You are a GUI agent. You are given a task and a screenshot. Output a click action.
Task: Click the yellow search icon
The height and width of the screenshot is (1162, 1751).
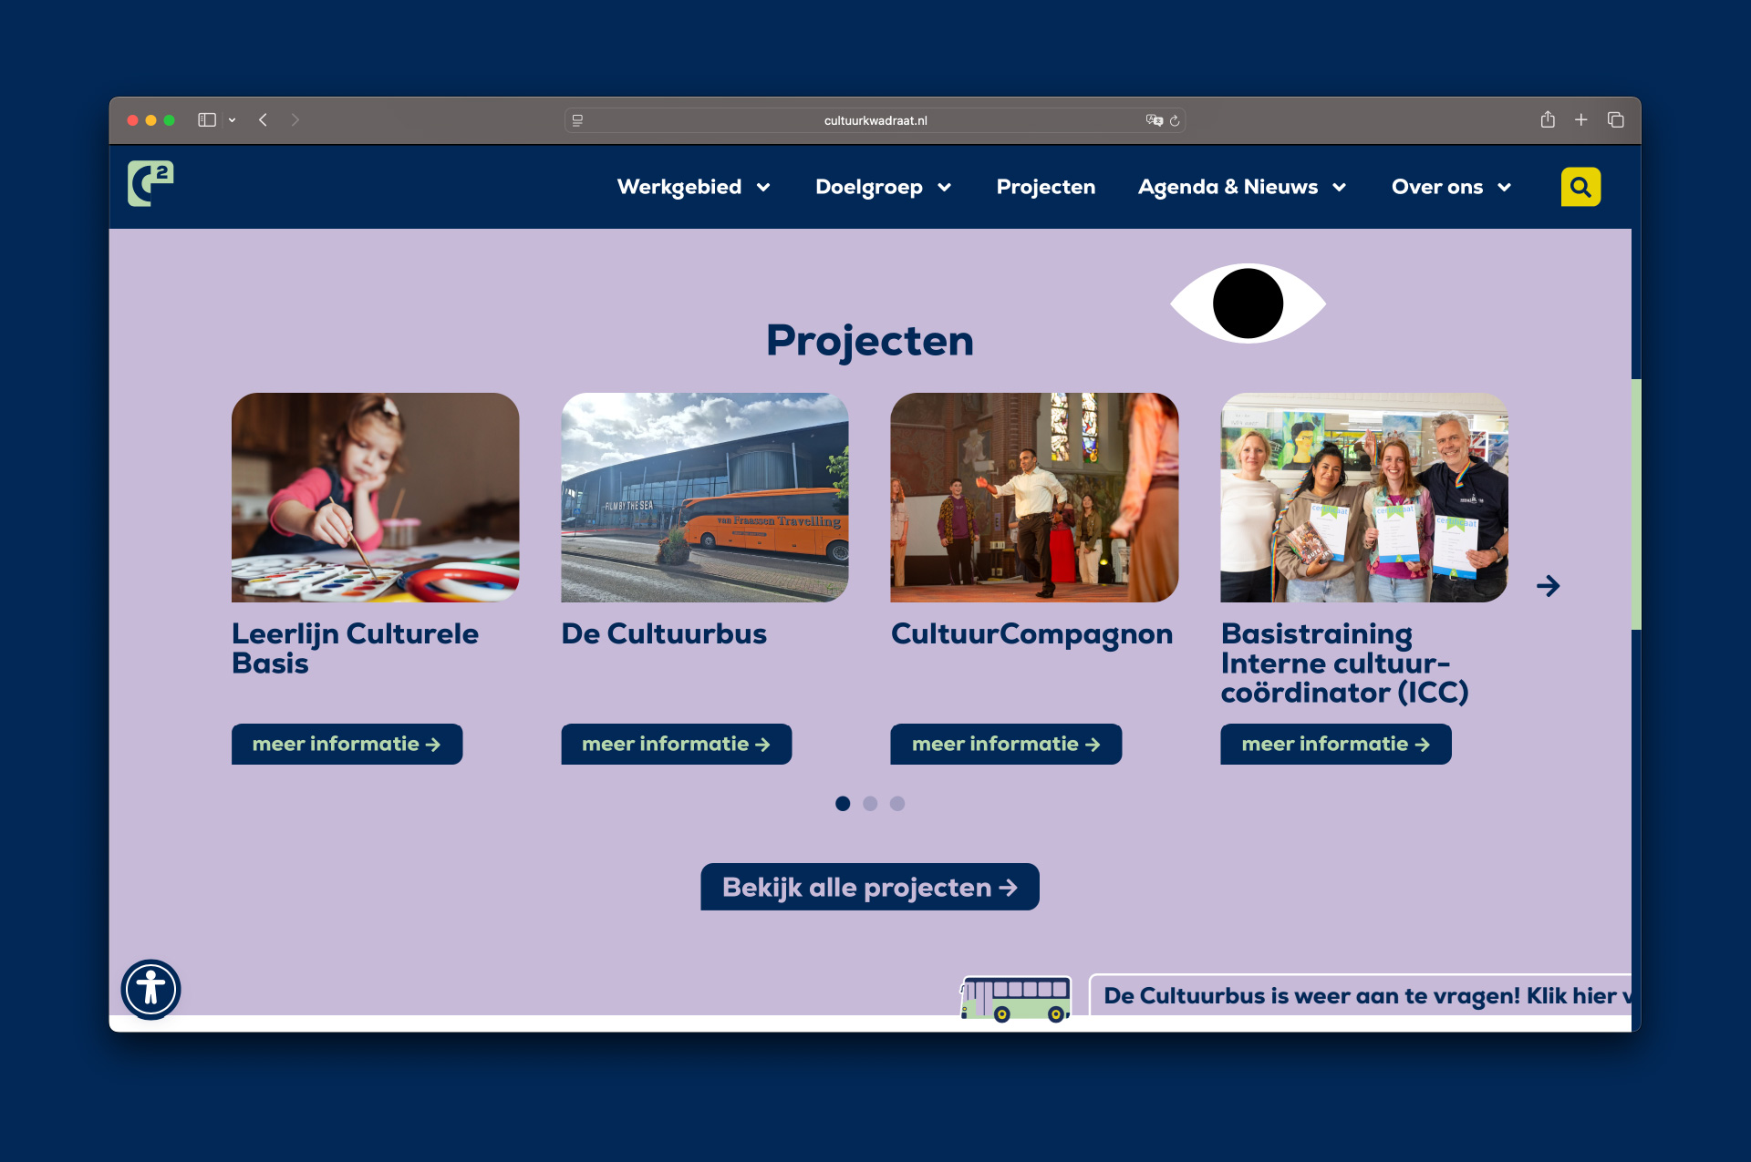1580,187
